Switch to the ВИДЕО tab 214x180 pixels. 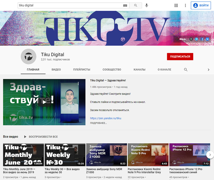(56, 70)
